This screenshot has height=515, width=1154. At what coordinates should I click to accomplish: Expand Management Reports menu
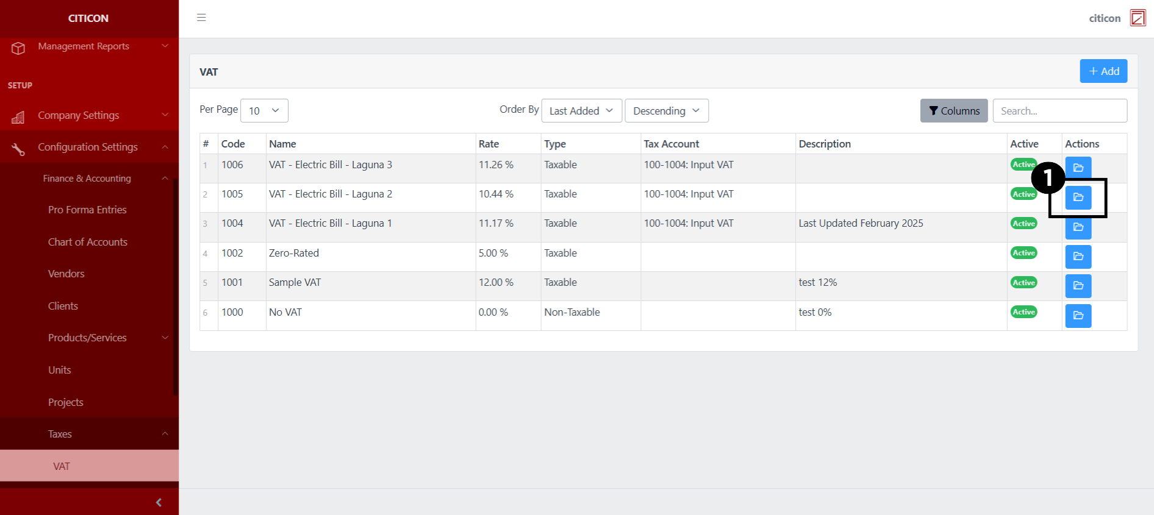[89, 46]
